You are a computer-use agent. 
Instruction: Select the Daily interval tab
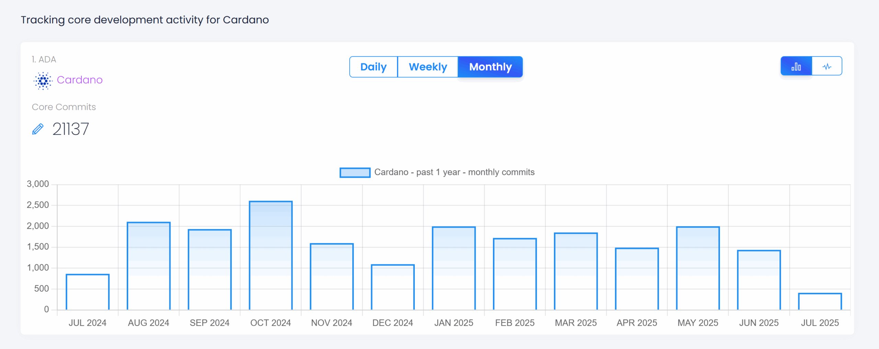point(374,67)
